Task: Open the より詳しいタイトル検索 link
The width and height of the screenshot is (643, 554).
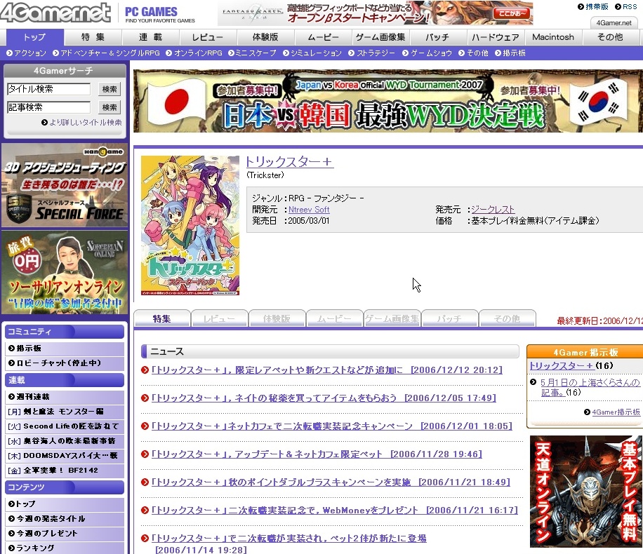Action: [x=85, y=122]
